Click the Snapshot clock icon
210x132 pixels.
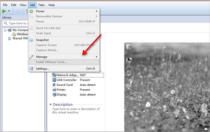coord(31,40)
